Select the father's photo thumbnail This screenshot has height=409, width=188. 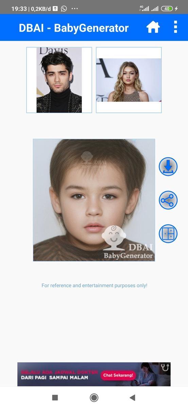(59, 80)
